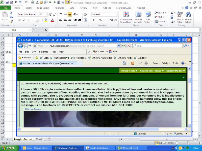202x151 pixels.
Task: Click the Increase Decimal icon
Action: [x=111, y=20]
